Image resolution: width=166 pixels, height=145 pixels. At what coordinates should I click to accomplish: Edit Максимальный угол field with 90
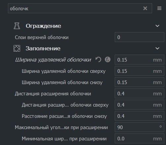pos(140,127)
